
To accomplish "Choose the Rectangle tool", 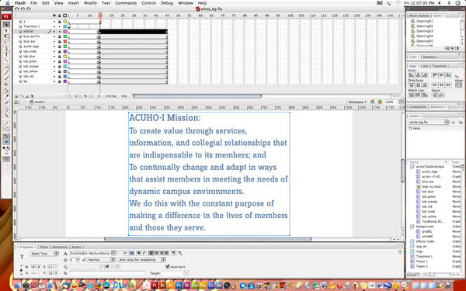I will click(x=6, y=67).
